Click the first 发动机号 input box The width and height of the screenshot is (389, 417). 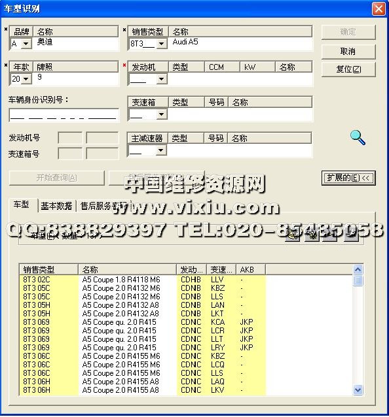point(70,138)
